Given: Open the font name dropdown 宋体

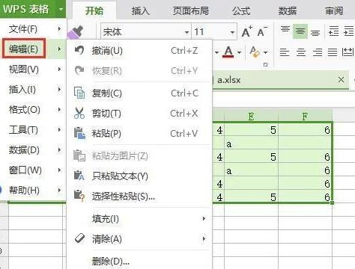Looking at the screenshot, I should 186,32.
